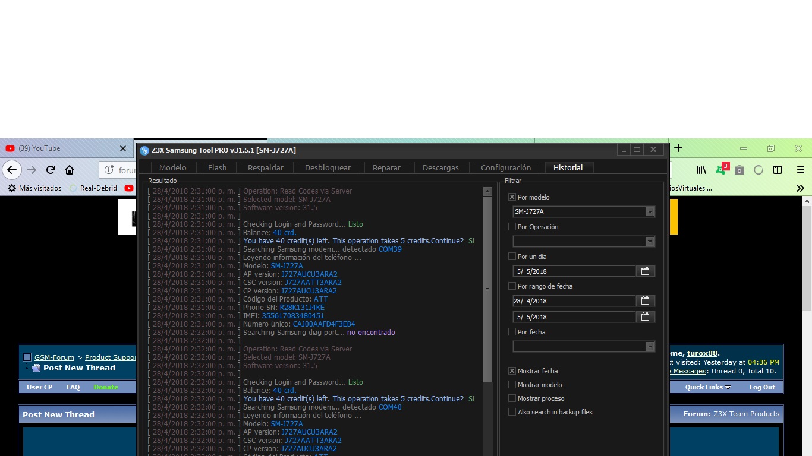This screenshot has width=812, height=456.
Task: Open the SM-J727A model dropdown
Action: click(x=649, y=212)
